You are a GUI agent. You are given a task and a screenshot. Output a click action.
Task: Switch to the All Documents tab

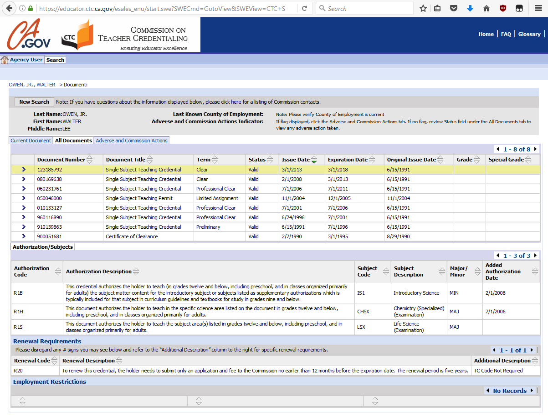73,141
